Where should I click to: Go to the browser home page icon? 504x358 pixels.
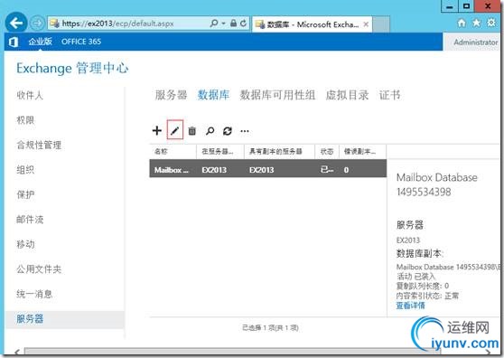tap(462, 23)
